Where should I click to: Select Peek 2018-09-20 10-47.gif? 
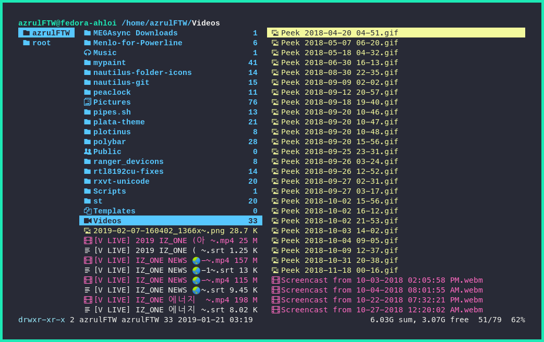point(396,122)
